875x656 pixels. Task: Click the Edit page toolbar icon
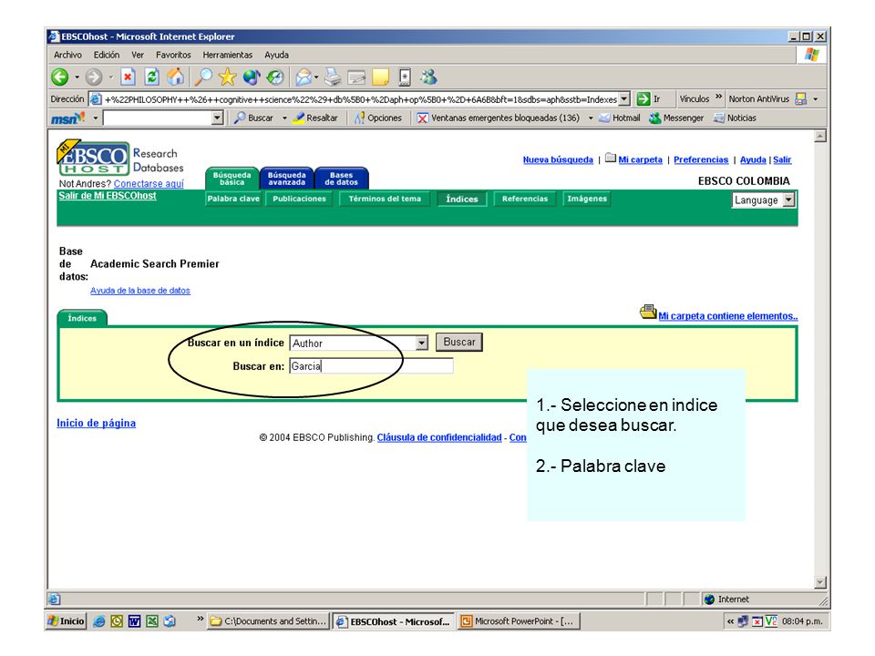click(x=356, y=77)
